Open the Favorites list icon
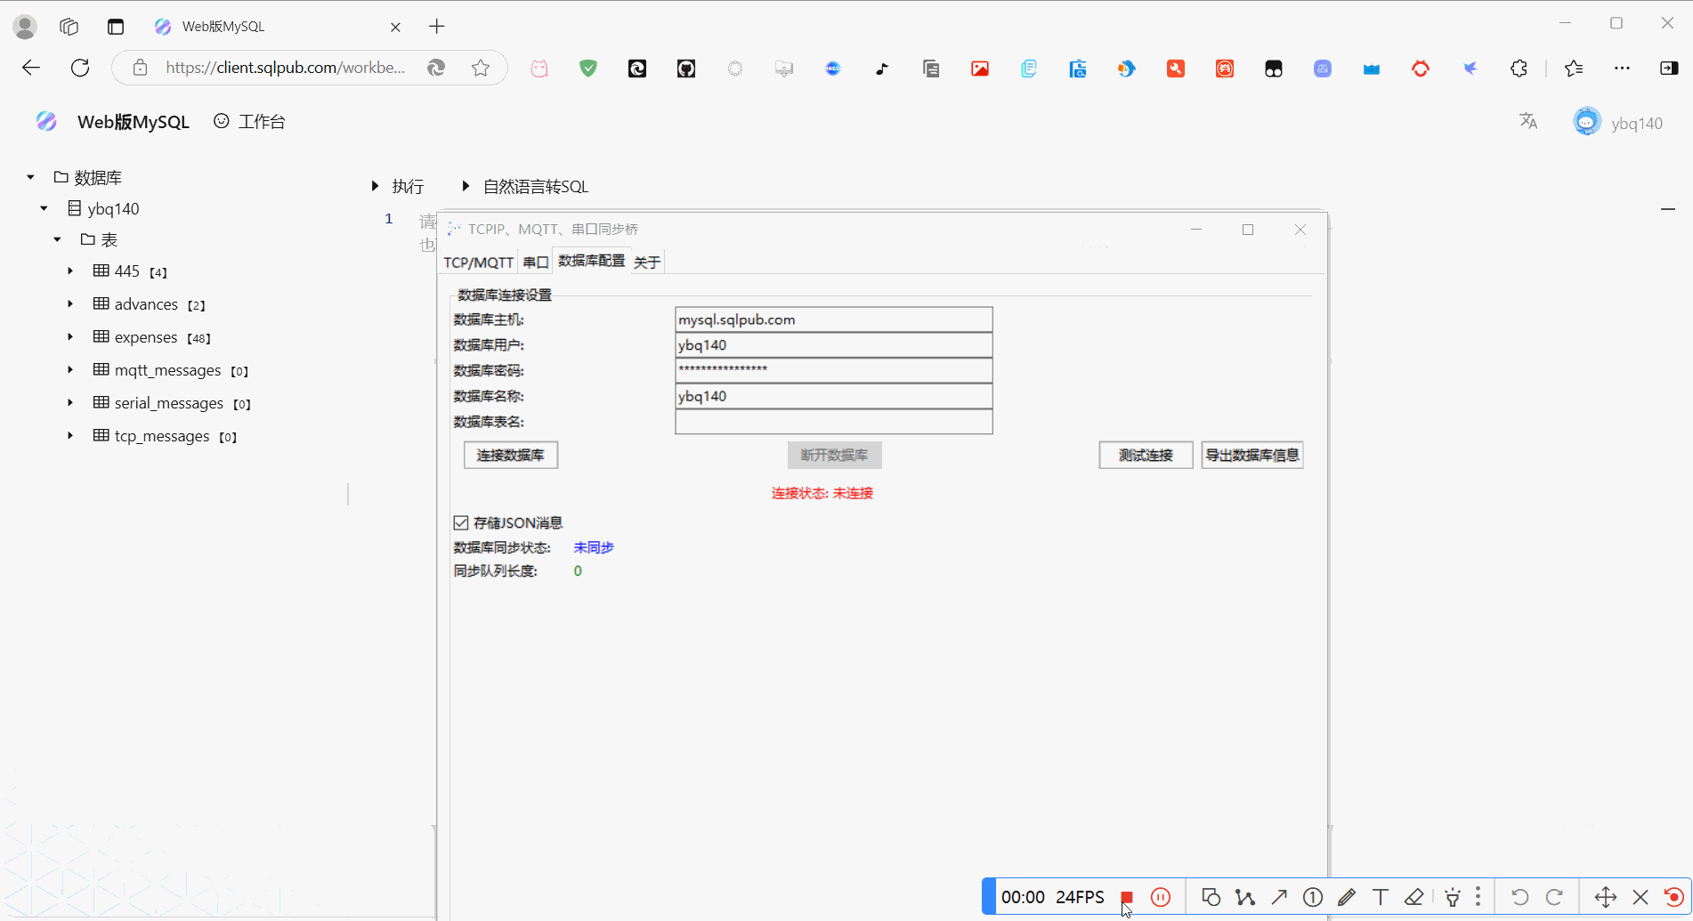 pos(1574,69)
